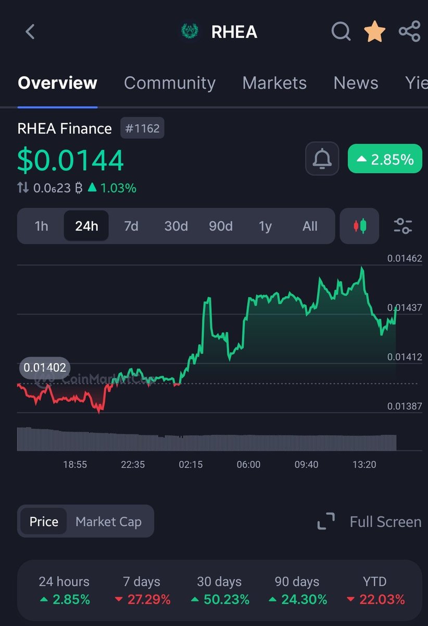Open the partially visible Yield tab
Screen dimensions: 428x626
pos(416,83)
